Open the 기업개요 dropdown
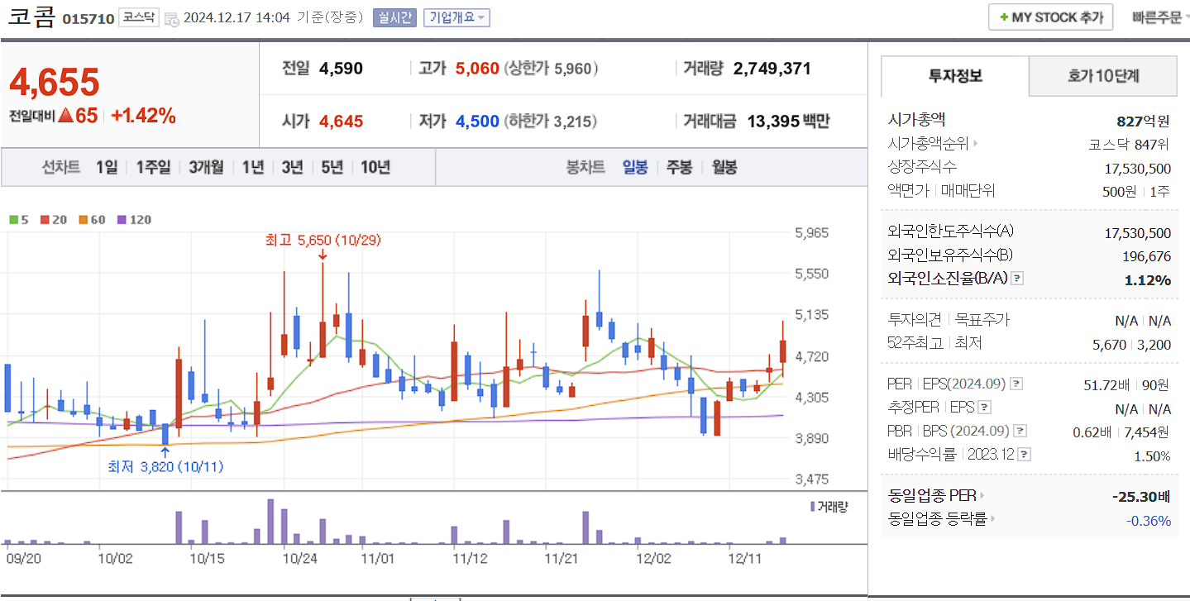 coord(456,17)
